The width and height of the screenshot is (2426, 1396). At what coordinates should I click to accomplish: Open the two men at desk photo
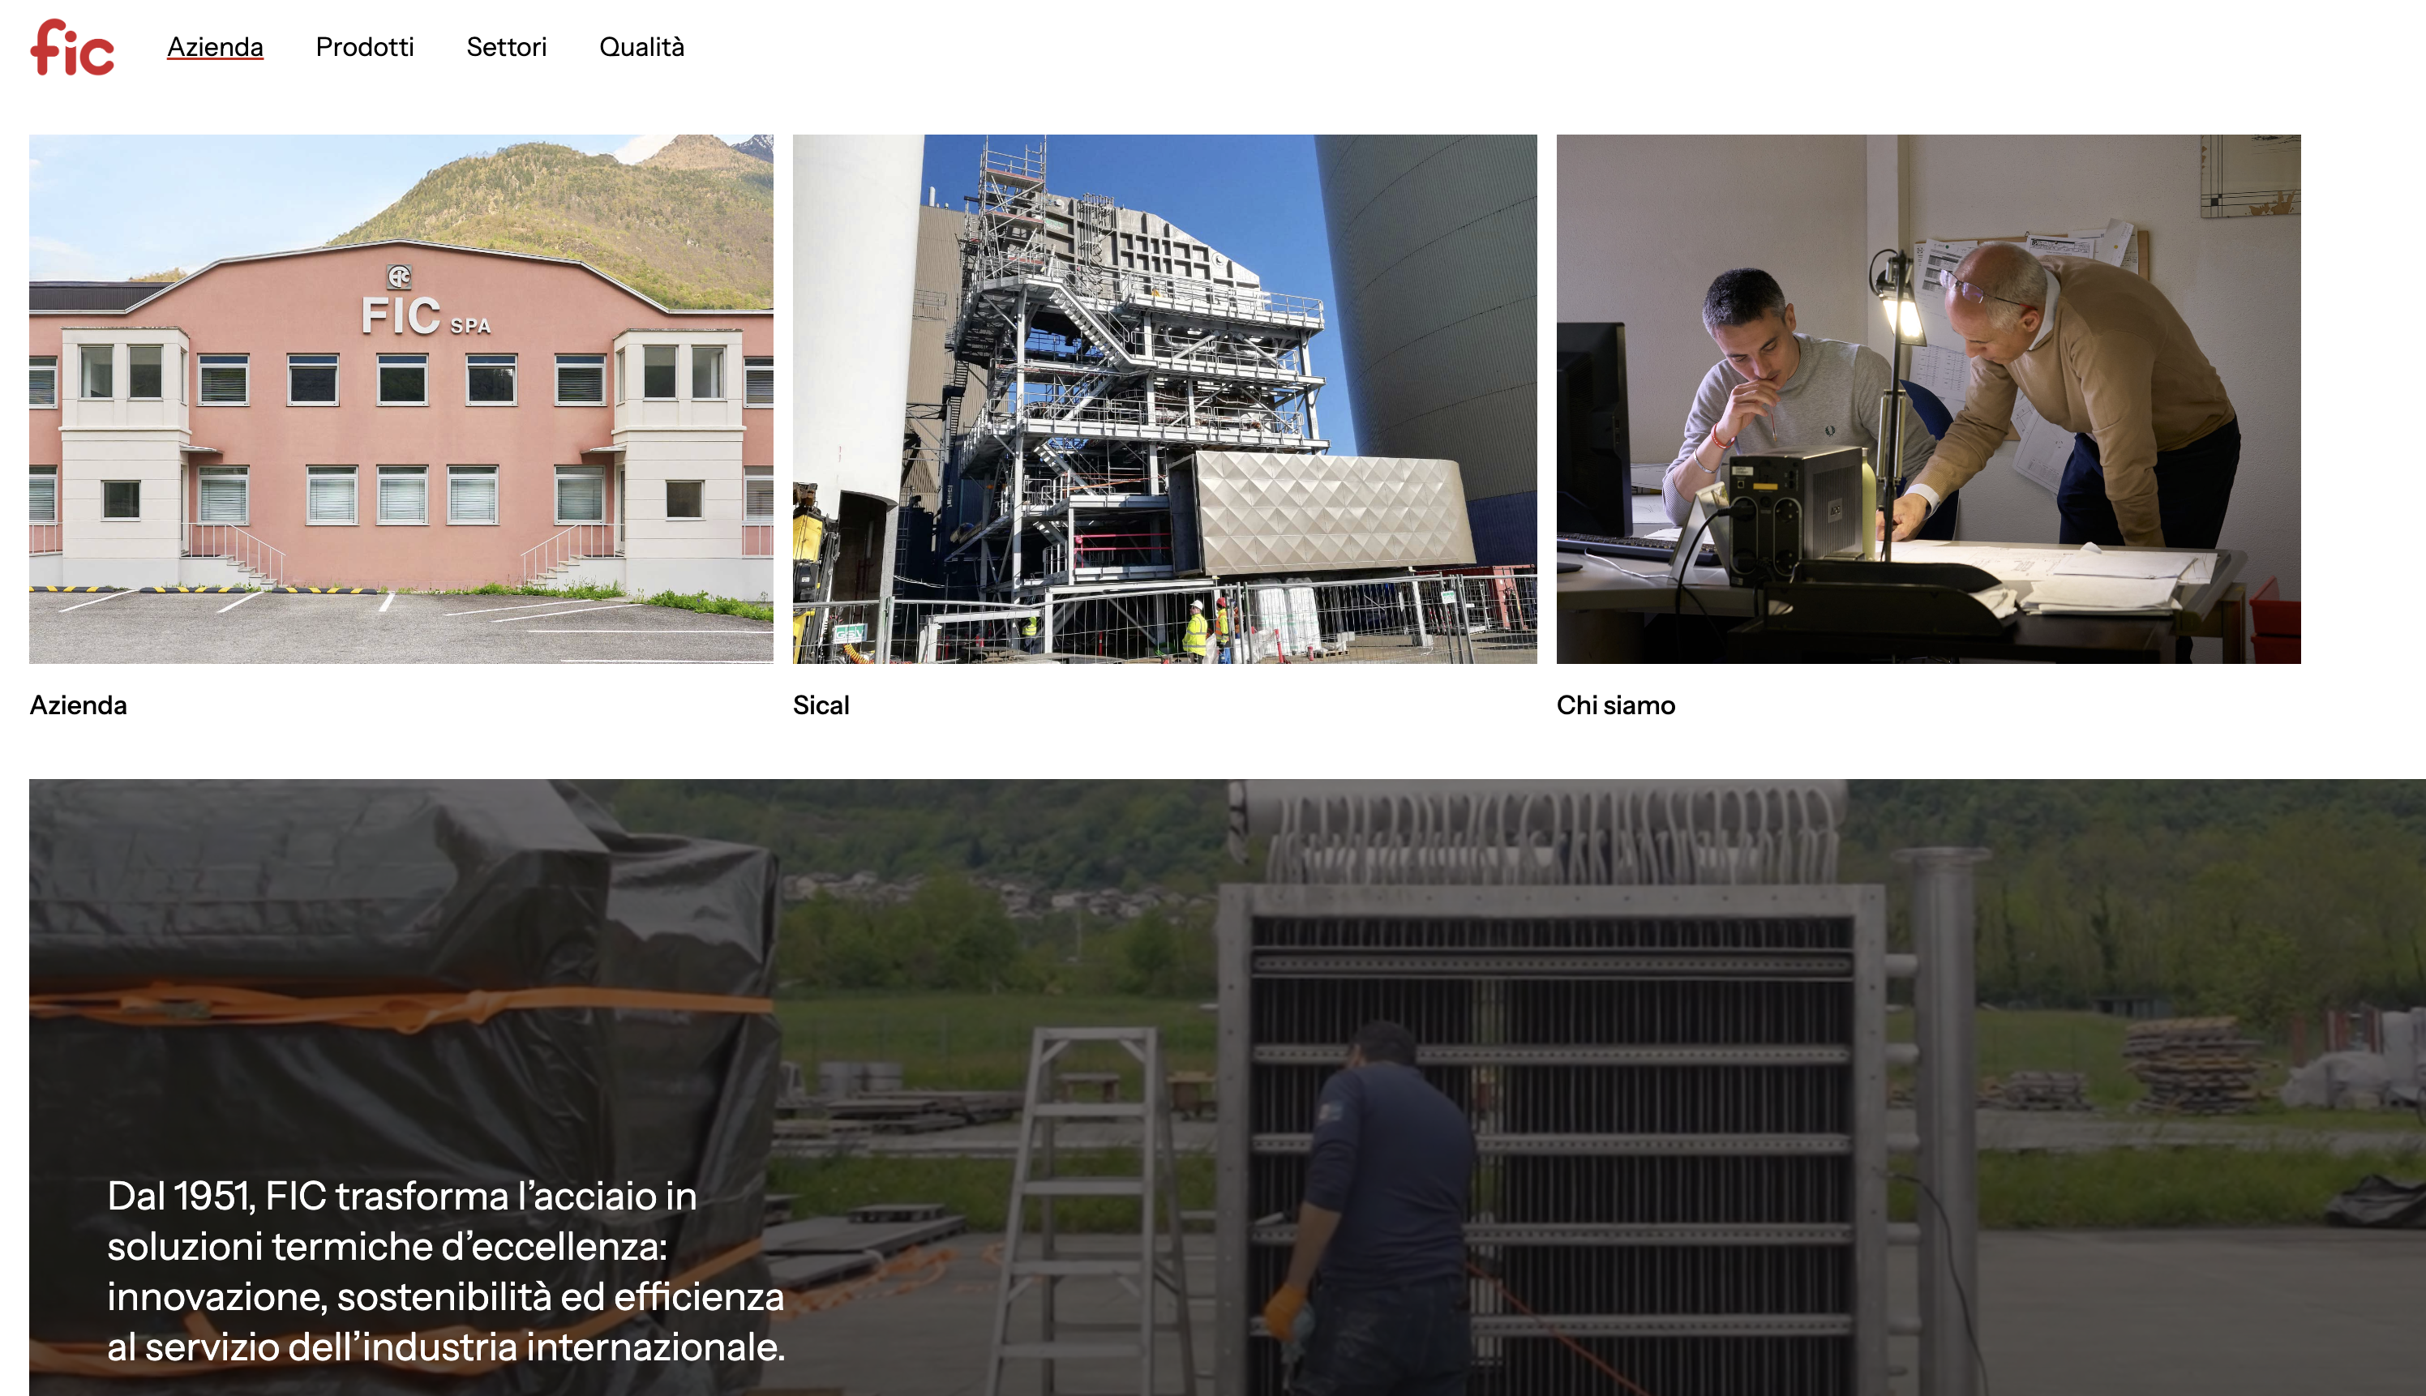coord(1927,398)
